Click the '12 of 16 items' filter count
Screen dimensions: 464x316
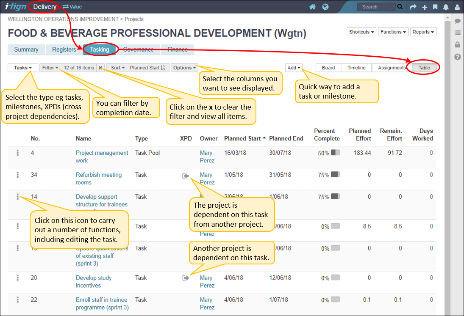tap(79, 68)
